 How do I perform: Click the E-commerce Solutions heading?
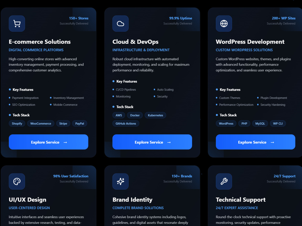[x=40, y=42]
